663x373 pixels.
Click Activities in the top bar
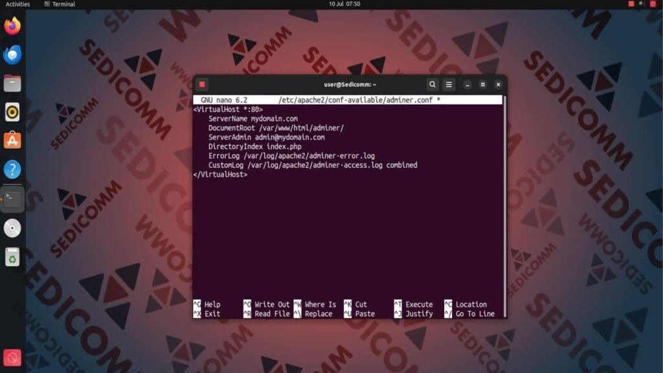(16, 4)
